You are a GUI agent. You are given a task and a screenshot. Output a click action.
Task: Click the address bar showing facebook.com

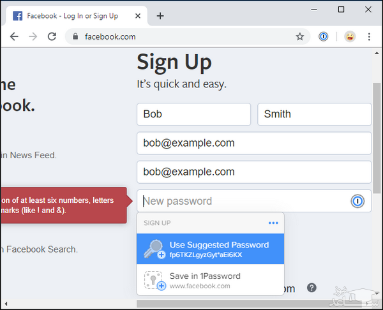coord(185,37)
